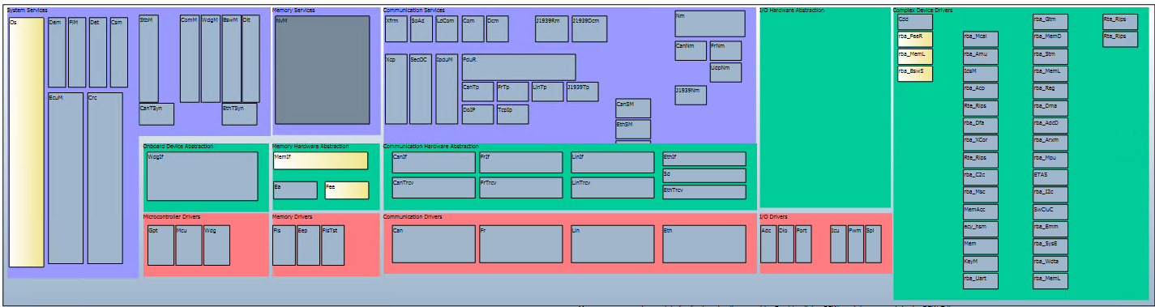Image resolution: width=1155 pixels, height=307 pixels.
Task: Open the WdgM module block
Action: coord(211,58)
